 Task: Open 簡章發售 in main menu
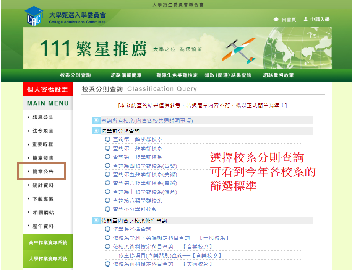pos(43,158)
